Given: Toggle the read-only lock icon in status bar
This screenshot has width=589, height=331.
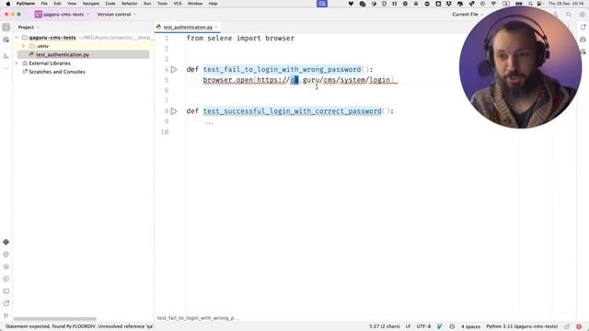Looking at the screenshot, I should click(567, 326).
